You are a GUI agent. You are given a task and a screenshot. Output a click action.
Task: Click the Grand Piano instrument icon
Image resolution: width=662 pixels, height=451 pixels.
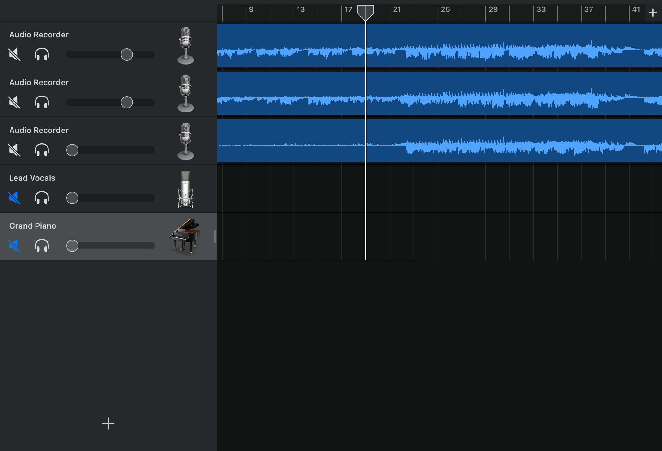click(x=185, y=237)
